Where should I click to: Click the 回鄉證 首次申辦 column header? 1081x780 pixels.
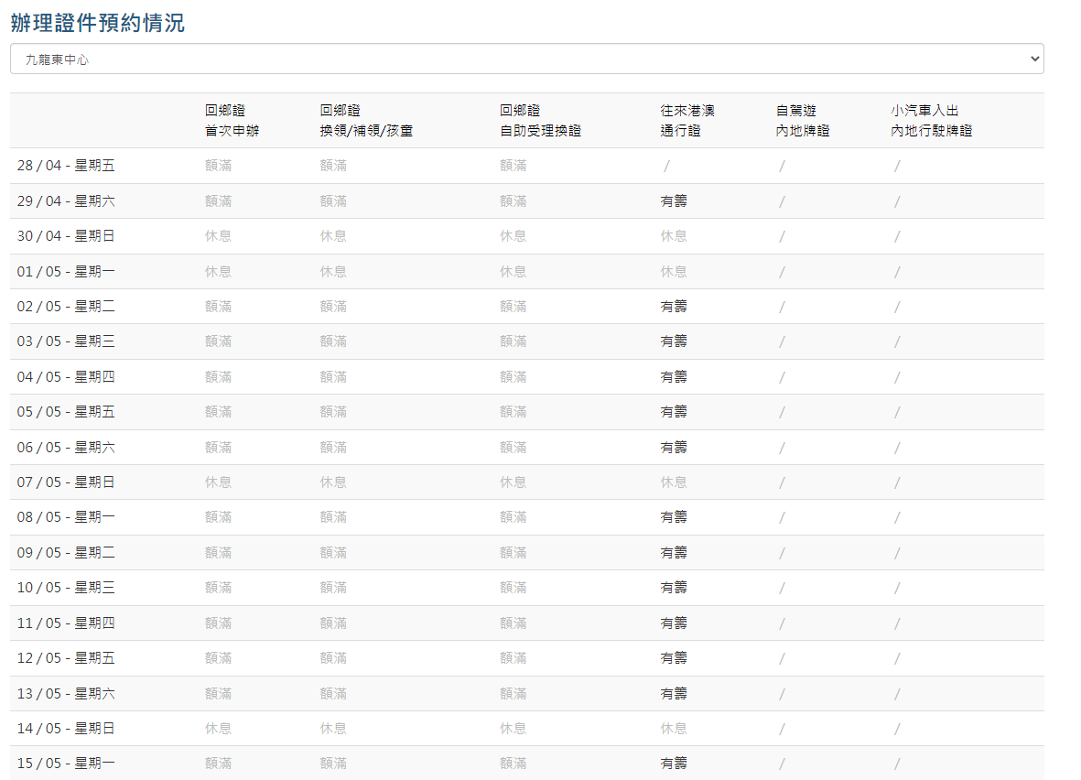click(232, 121)
